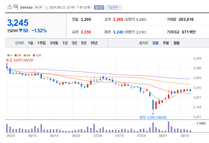Click the 상한가 4,280 text

[135, 20]
